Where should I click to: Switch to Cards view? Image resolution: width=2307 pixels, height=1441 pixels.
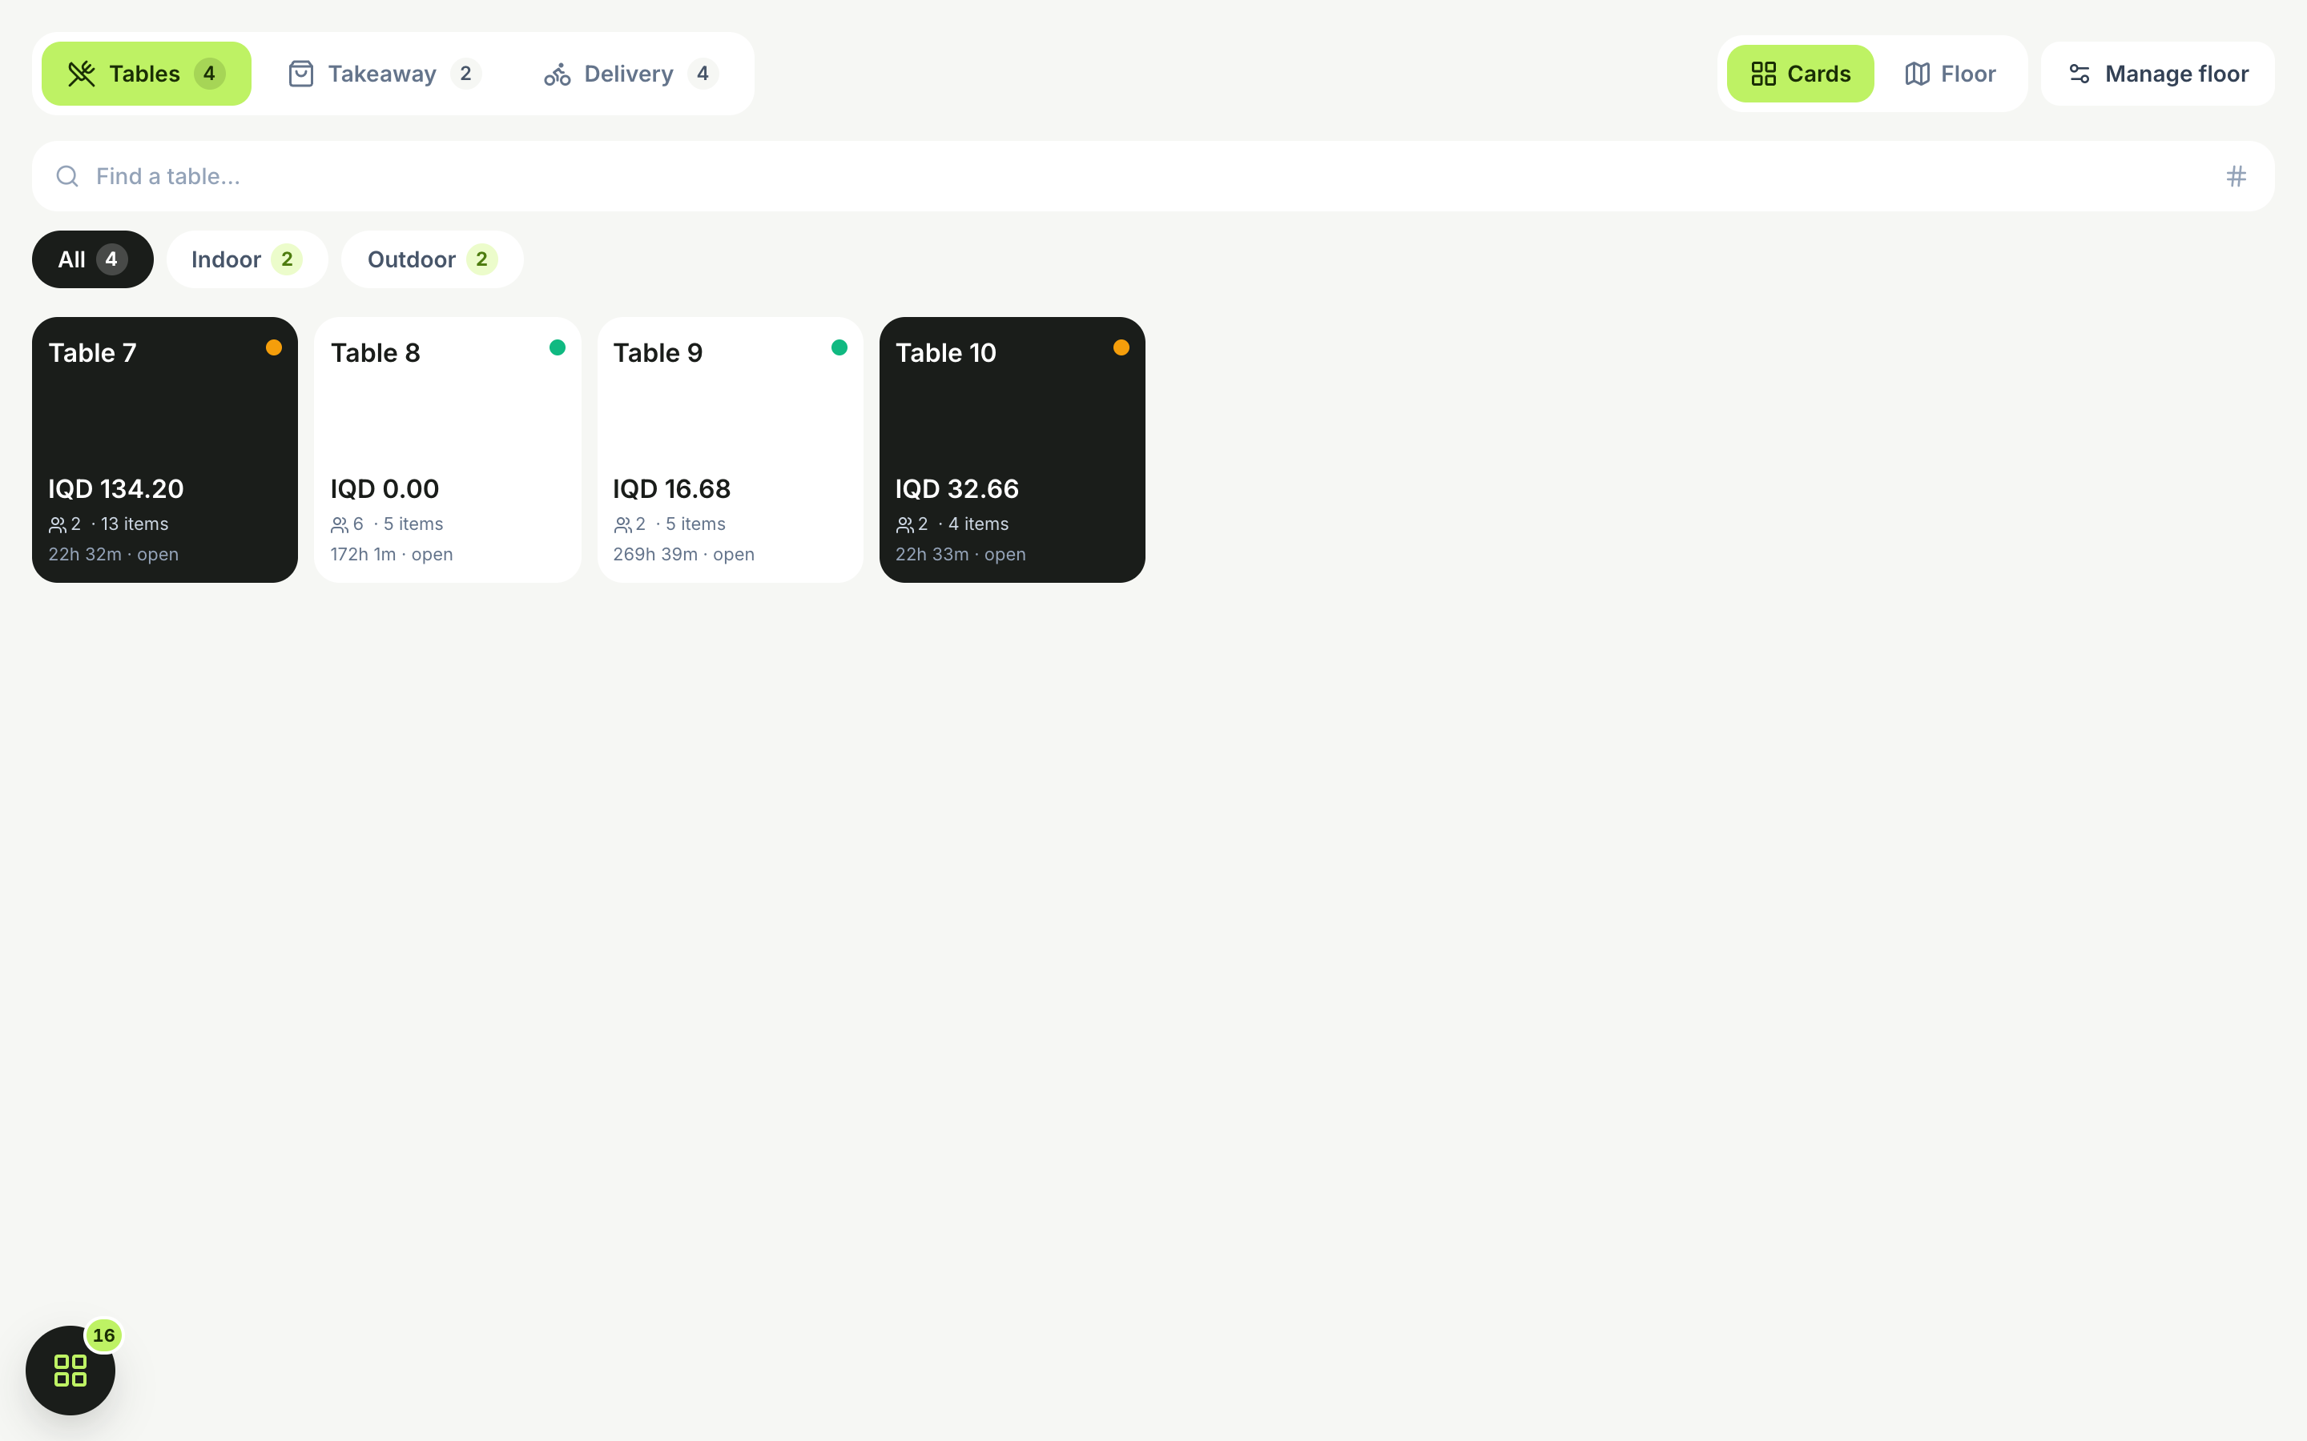click(1800, 74)
